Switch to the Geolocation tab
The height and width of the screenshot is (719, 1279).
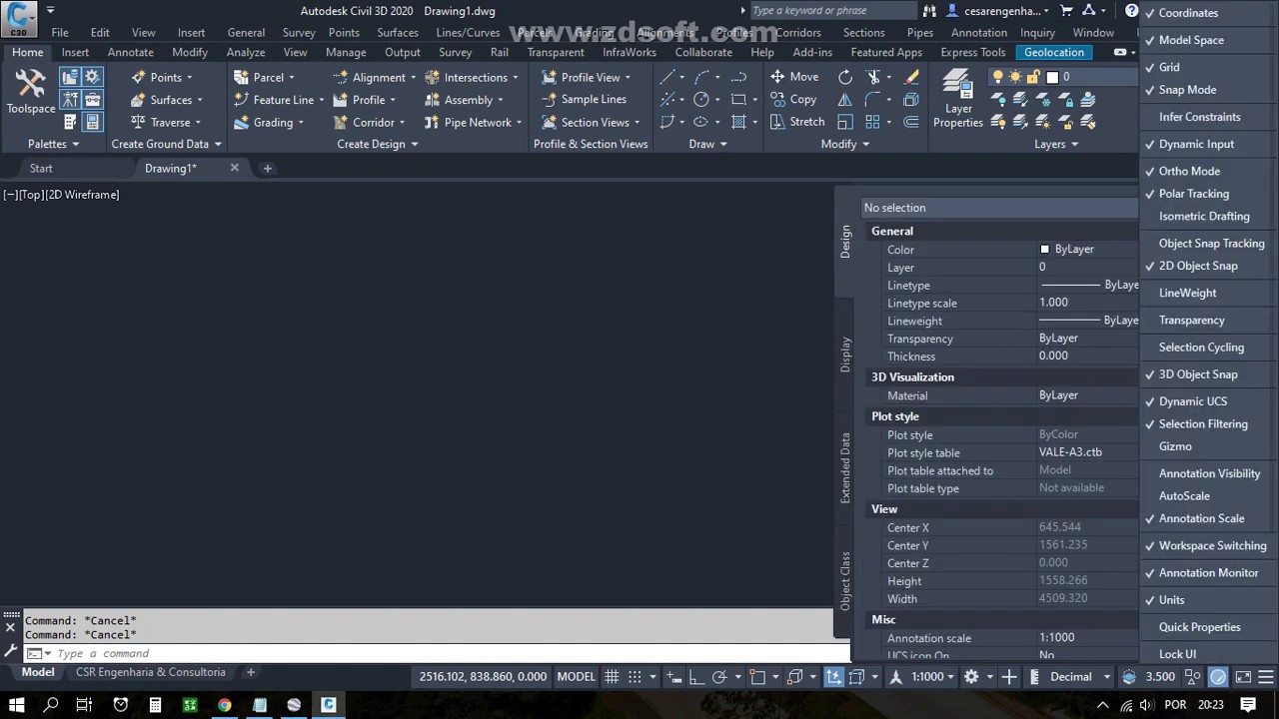click(1054, 52)
